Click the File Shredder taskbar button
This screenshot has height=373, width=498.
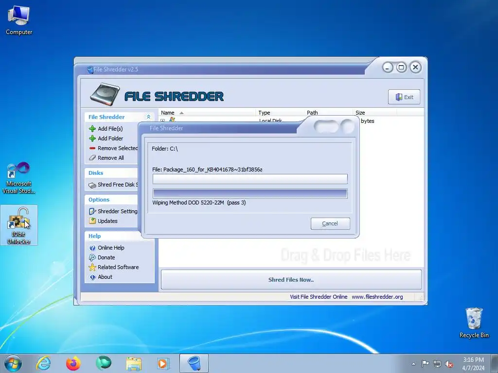click(194, 363)
